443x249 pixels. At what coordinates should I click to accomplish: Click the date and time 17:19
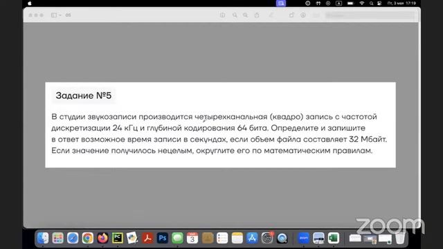(x=401, y=3)
